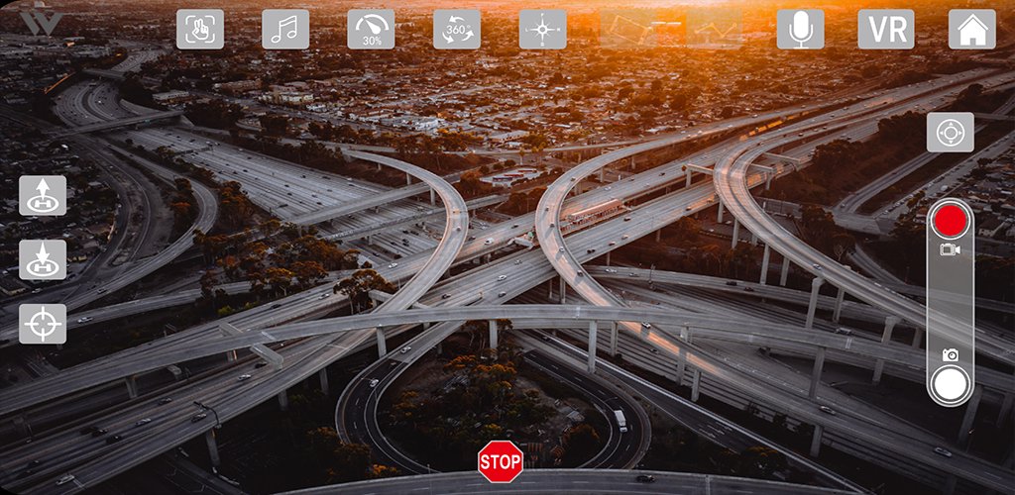Tap the small video camera icon
The width and height of the screenshot is (1015, 495).
(951, 250)
